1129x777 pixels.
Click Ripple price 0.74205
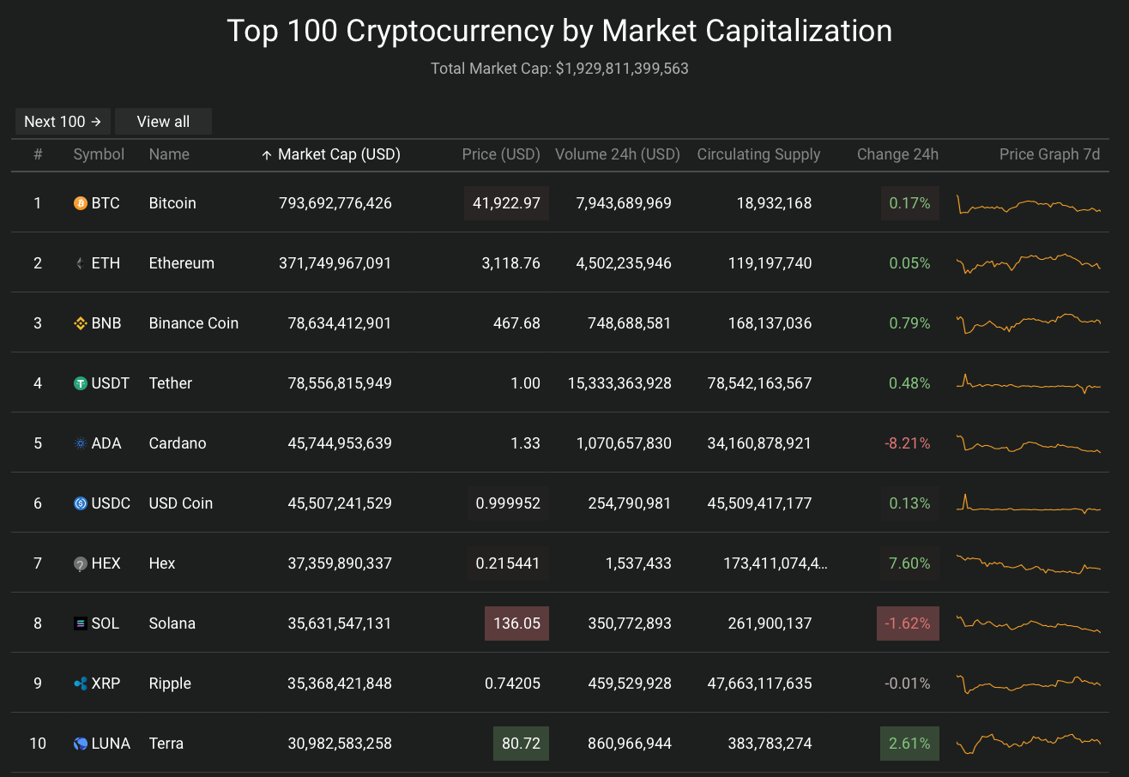tap(513, 684)
